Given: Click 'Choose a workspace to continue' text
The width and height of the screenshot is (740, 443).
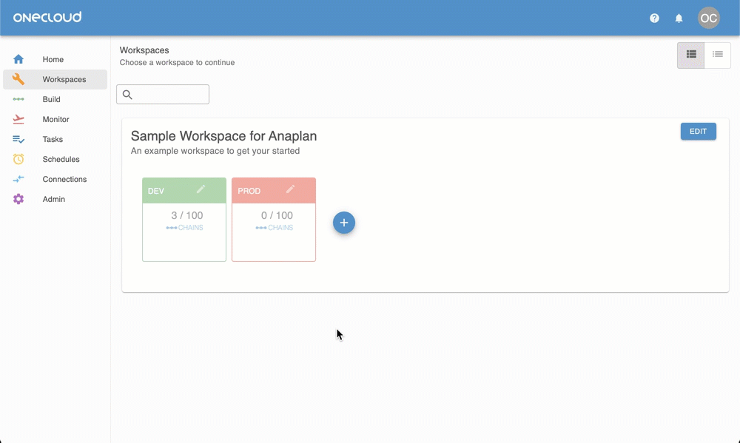Looking at the screenshot, I should coord(177,62).
